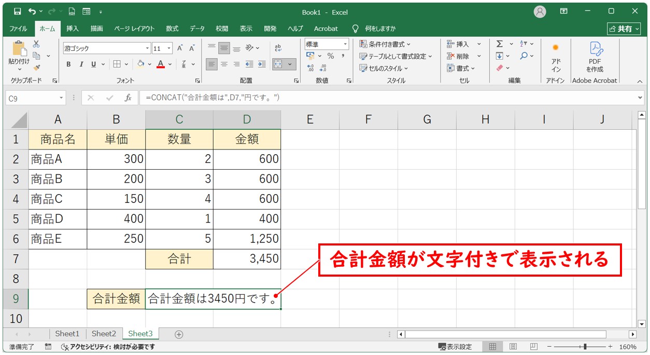Select the Sheet2 worksheet tab
The height and width of the screenshot is (355, 650).
[x=104, y=334]
